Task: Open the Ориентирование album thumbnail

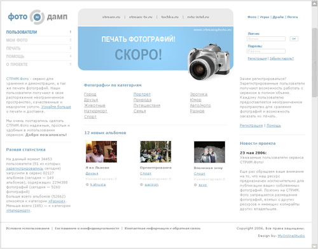Action: [156, 152]
